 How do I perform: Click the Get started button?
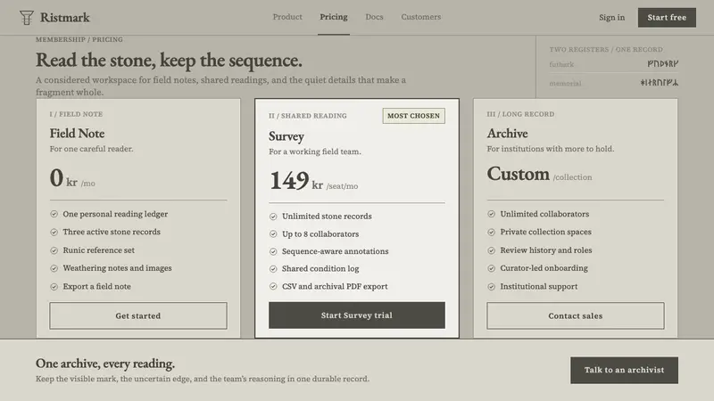(138, 315)
